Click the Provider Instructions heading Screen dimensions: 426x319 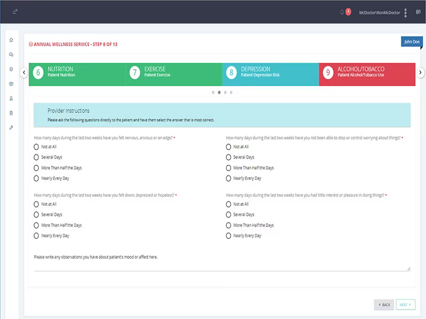click(69, 111)
